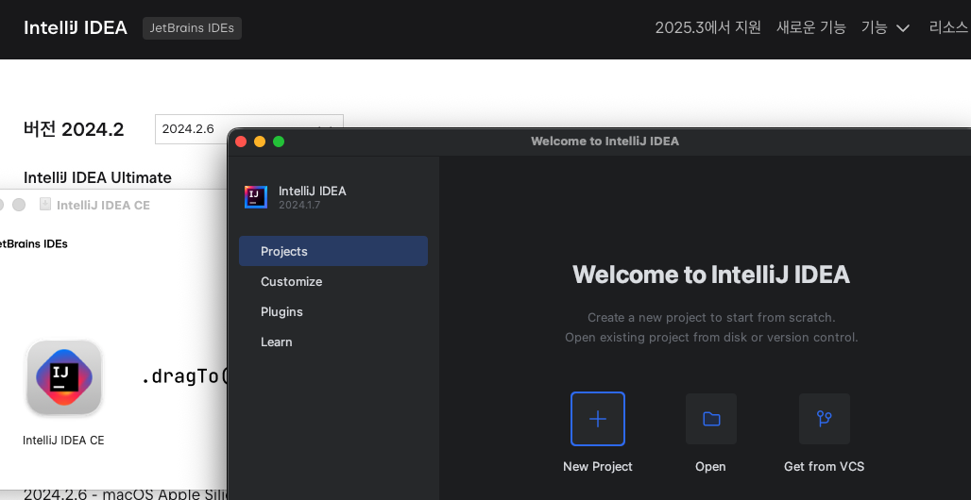
Task: Click the Get from VCS branch icon
Action: 825,419
